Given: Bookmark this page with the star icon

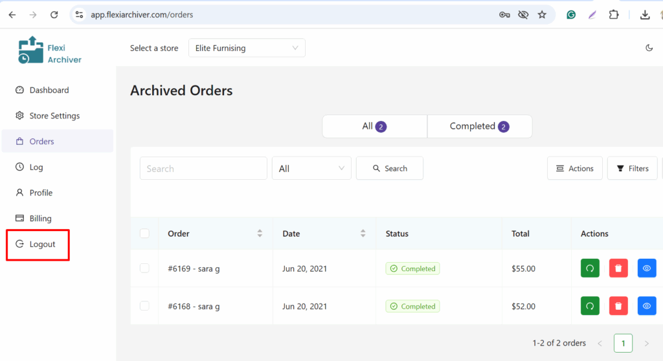Looking at the screenshot, I should (542, 14).
